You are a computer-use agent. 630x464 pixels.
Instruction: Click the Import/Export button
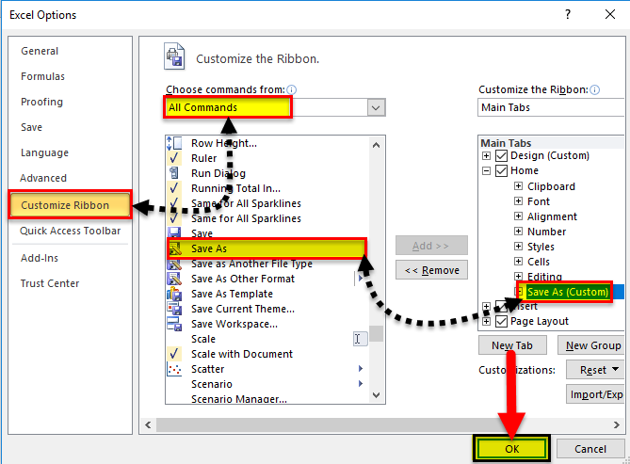pyautogui.click(x=595, y=394)
